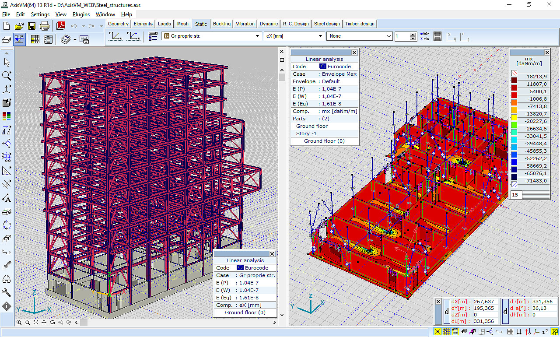Open the table browser icon
560x337 pixels.
pyautogui.click(x=35, y=39)
